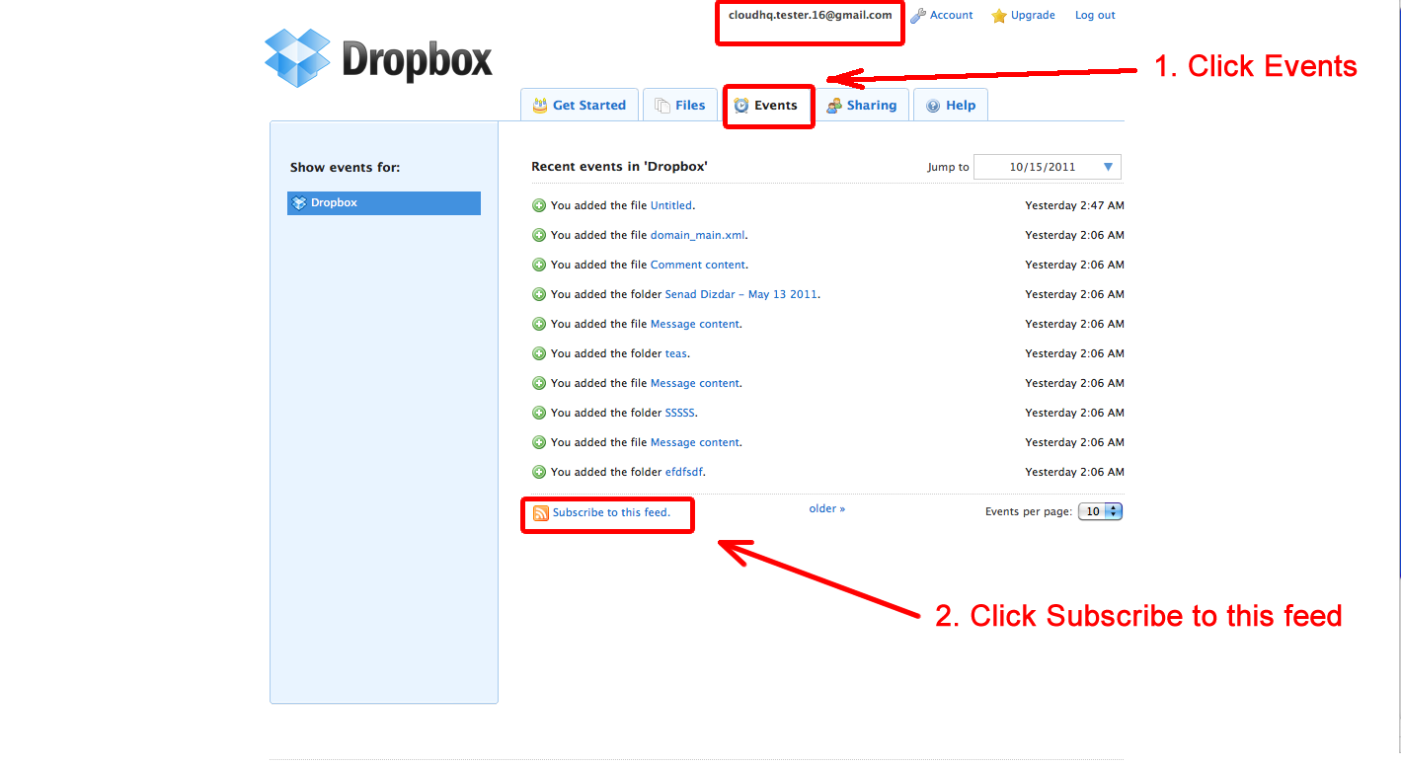
Task: Open the Jump to date dropdown arrow
Action: (x=1109, y=167)
